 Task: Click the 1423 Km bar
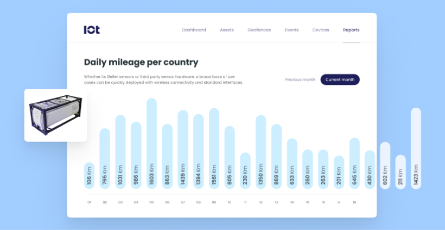416,148
